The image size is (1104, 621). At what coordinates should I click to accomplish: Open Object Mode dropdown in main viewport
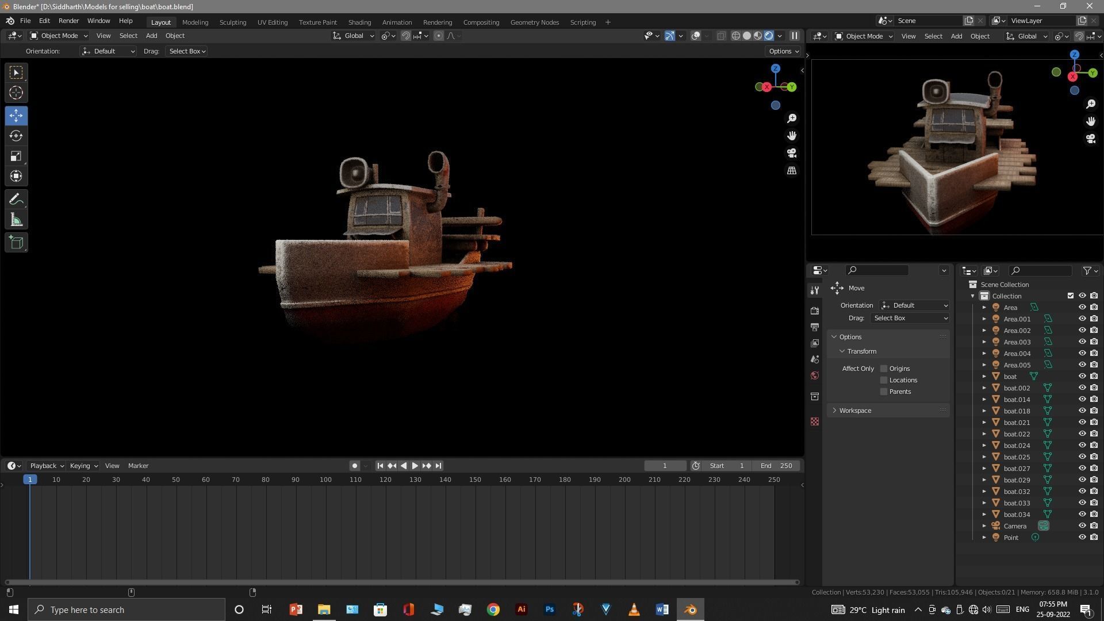[59, 36]
